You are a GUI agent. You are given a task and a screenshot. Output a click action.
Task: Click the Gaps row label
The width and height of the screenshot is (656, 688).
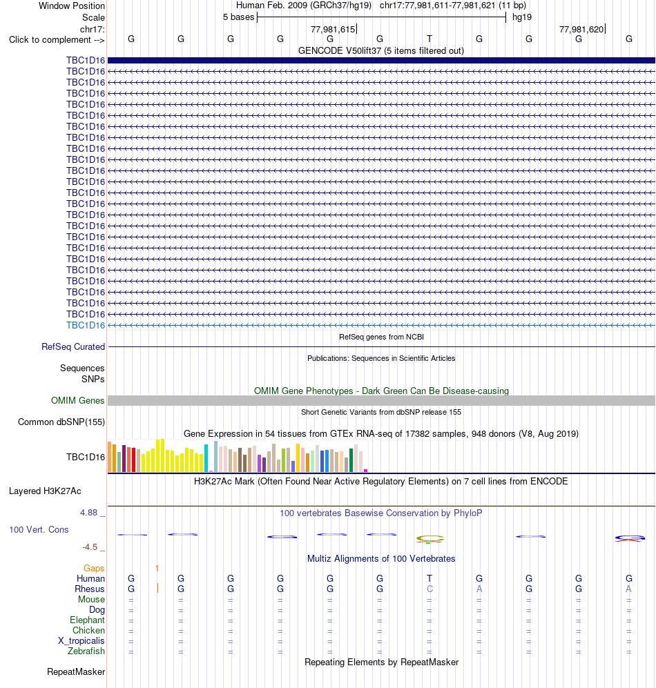(93, 568)
